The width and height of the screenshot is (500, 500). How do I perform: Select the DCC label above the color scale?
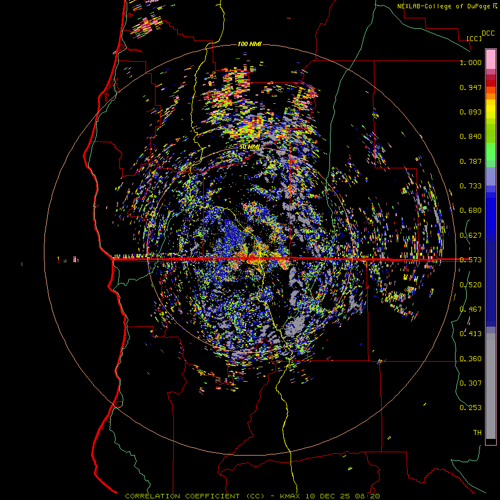coord(488,33)
